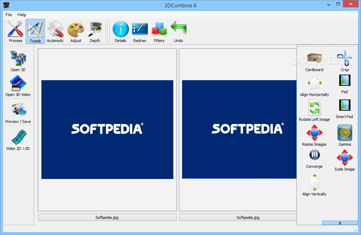Select the right Softpedia image preview
The height and width of the screenshot is (235, 361).
(x=239, y=129)
